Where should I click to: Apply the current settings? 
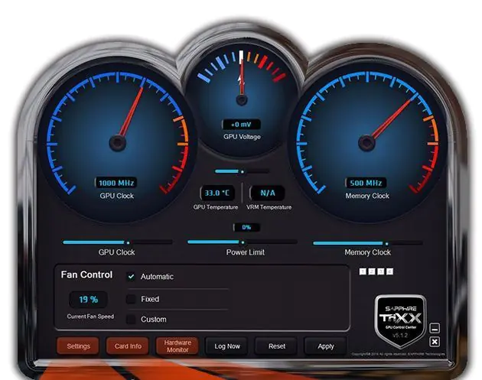[x=326, y=346]
